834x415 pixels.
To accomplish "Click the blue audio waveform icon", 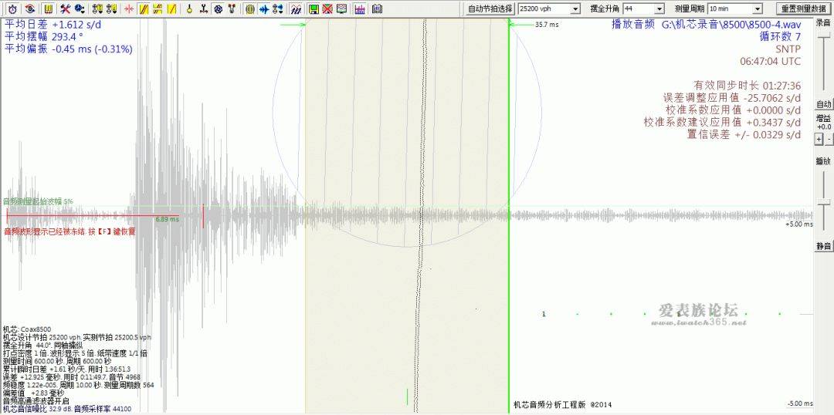I will point(264,8).
